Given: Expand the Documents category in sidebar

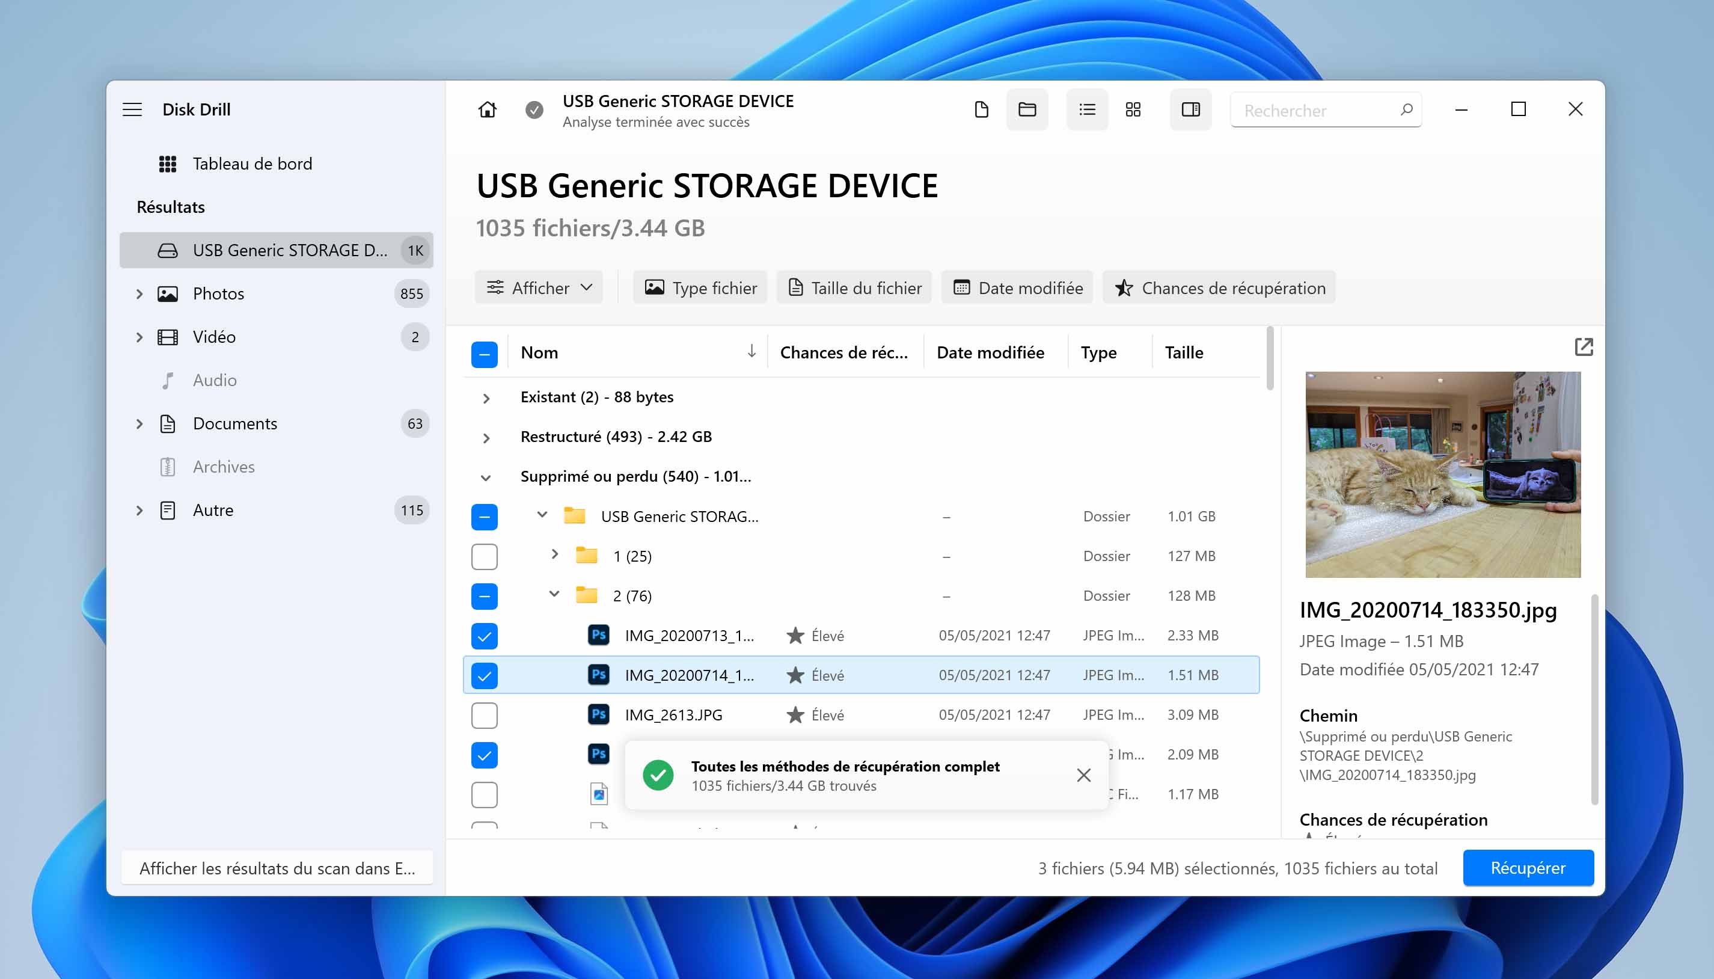Looking at the screenshot, I should [139, 423].
